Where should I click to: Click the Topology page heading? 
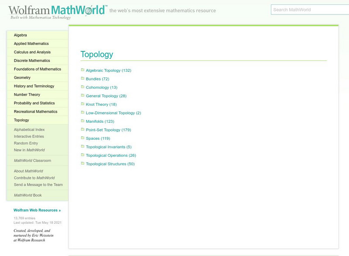[97, 54]
